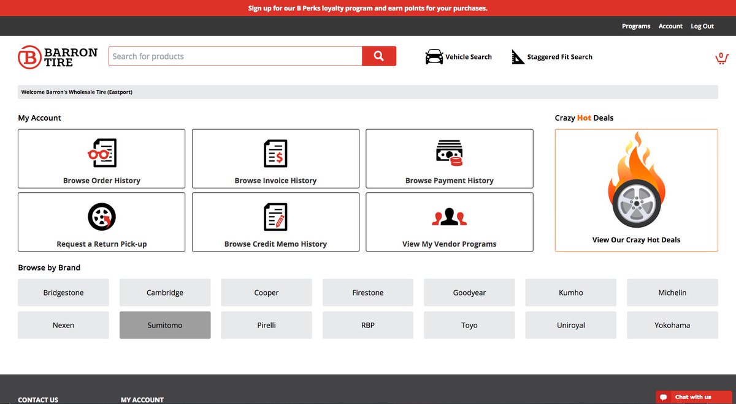Select Request a Return Pick-up label
Screen dimensions: 736x404
[x=102, y=244]
